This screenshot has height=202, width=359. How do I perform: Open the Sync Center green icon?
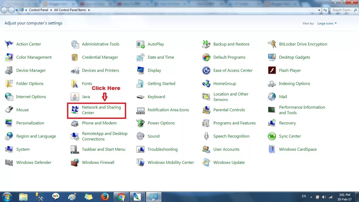coord(272,136)
